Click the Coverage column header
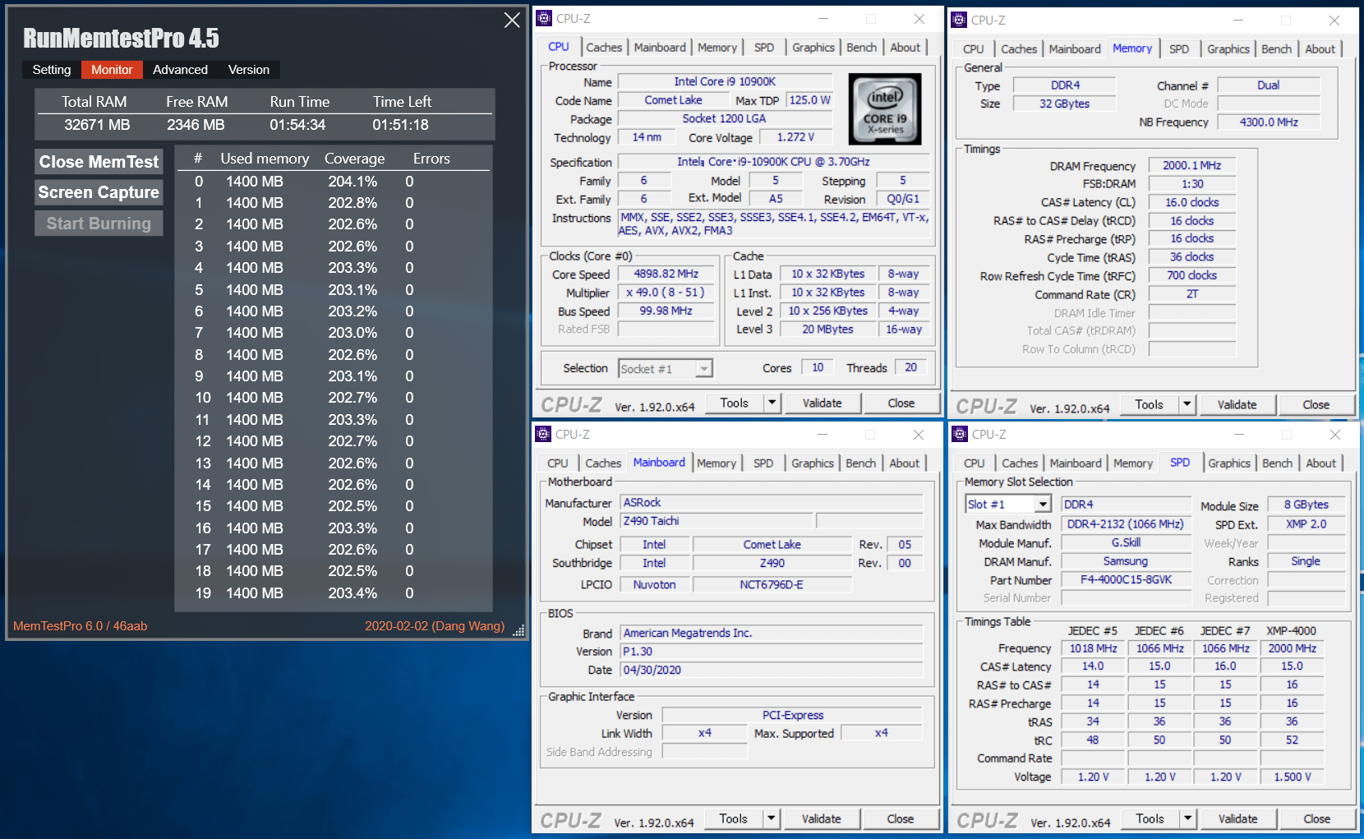This screenshot has width=1364, height=839. [354, 159]
